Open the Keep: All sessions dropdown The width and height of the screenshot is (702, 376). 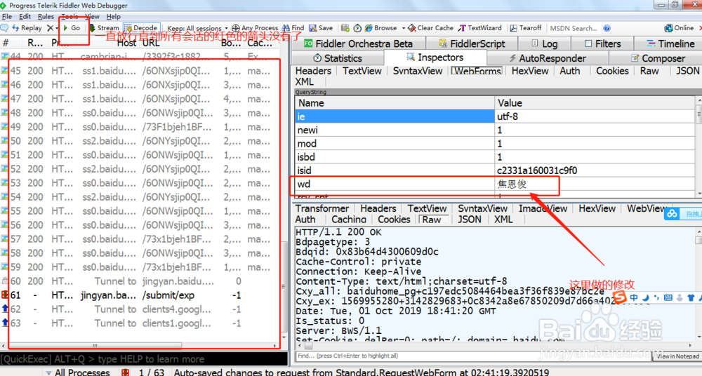[x=197, y=28]
